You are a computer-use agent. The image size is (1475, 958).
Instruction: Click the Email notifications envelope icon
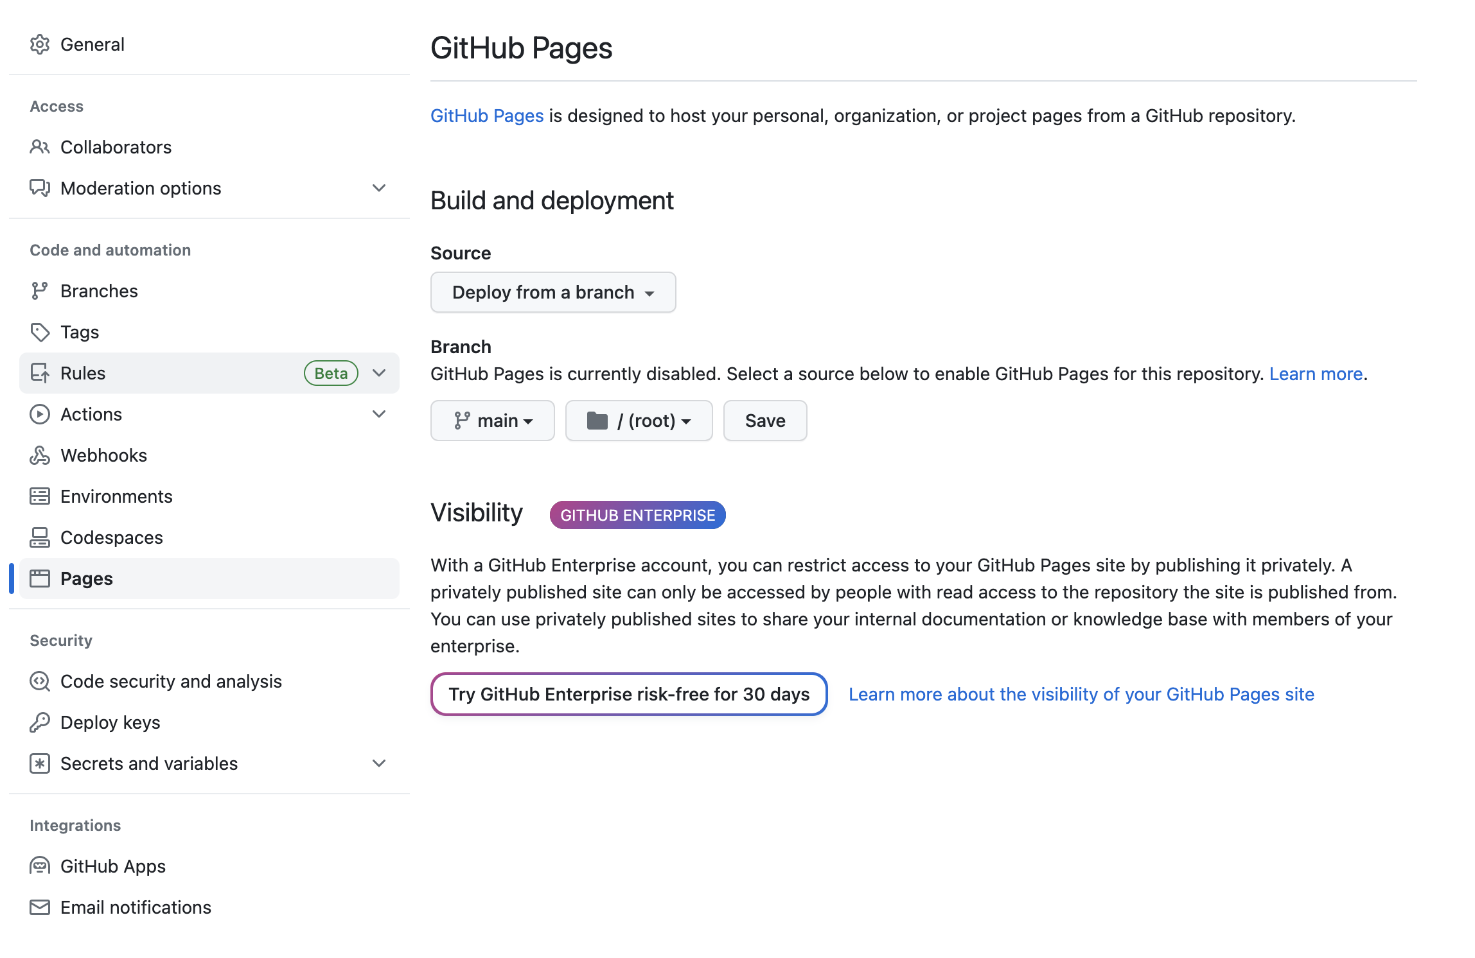40,907
